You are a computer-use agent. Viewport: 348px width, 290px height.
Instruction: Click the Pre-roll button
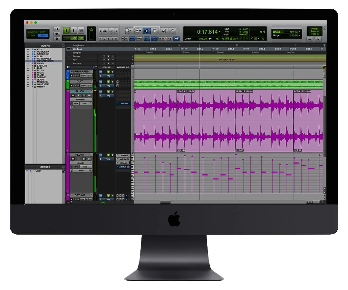(315, 29)
